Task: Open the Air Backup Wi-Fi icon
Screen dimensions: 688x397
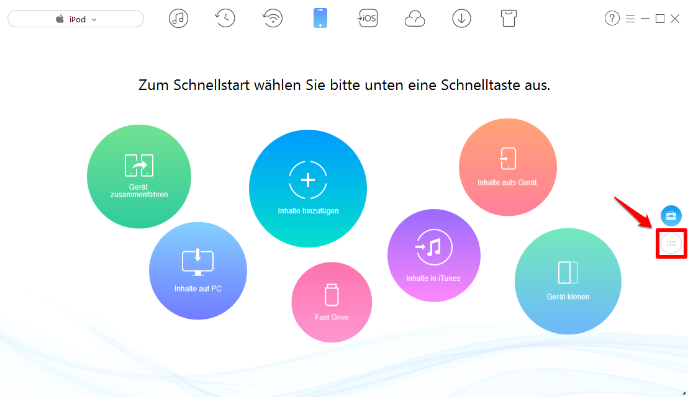Action: (273, 19)
